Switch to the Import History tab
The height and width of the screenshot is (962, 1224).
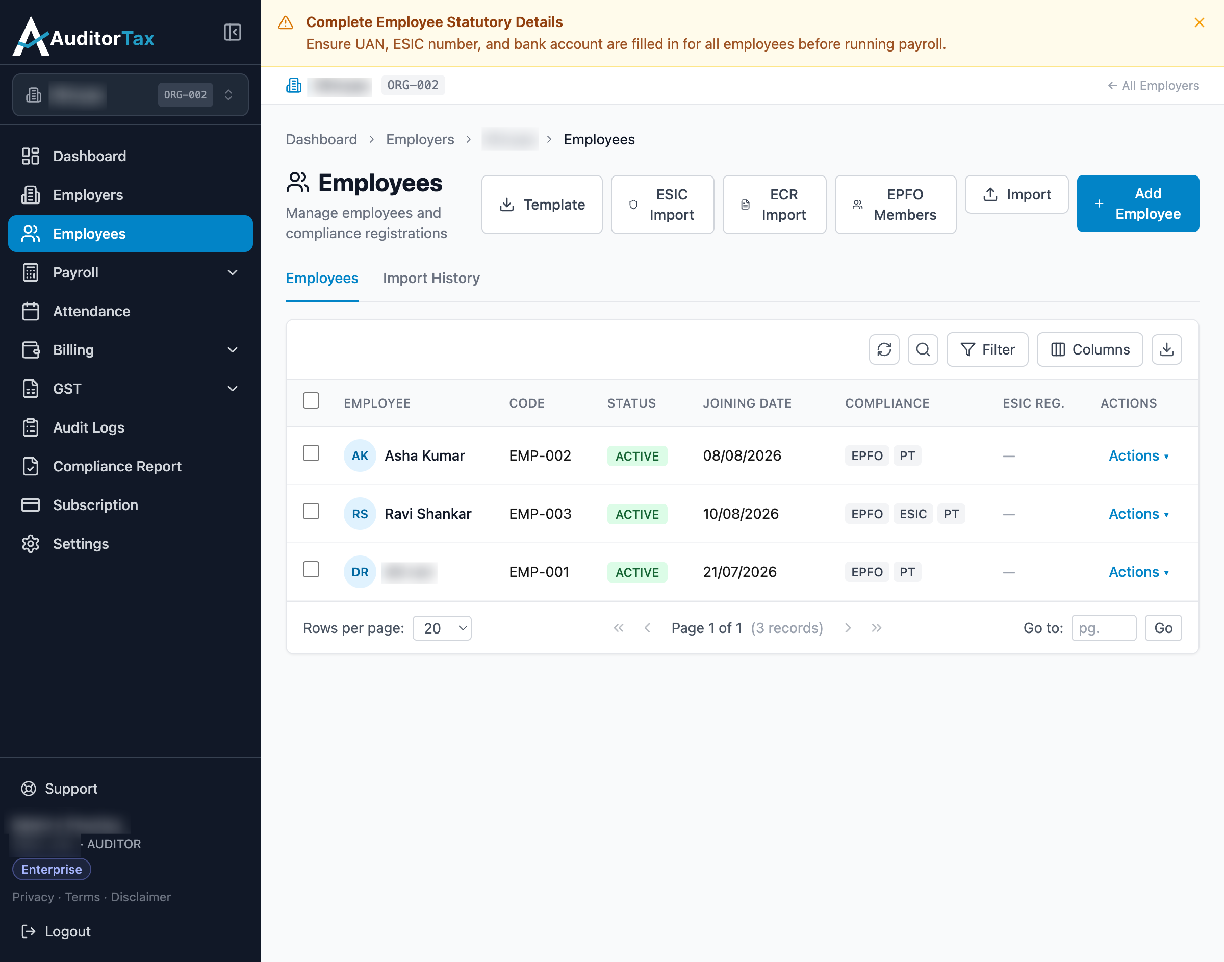(431, 278)
